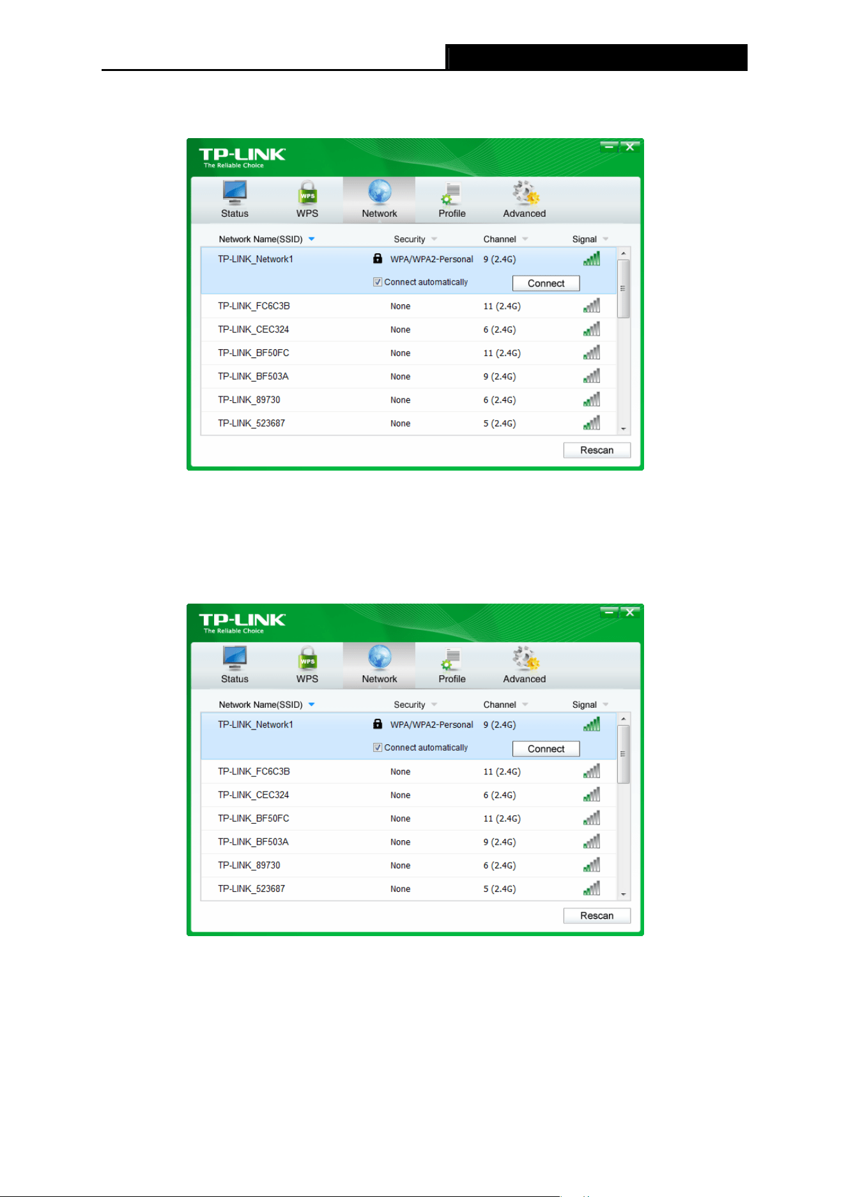
Task: Click TP-LINK_Network1 signal bars in the lower window
Action: 592,724
